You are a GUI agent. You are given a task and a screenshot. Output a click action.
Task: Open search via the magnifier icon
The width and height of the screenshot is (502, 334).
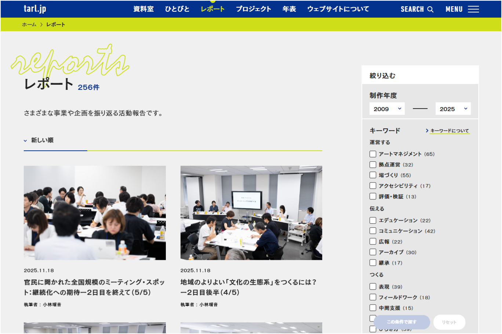(430, 10)
